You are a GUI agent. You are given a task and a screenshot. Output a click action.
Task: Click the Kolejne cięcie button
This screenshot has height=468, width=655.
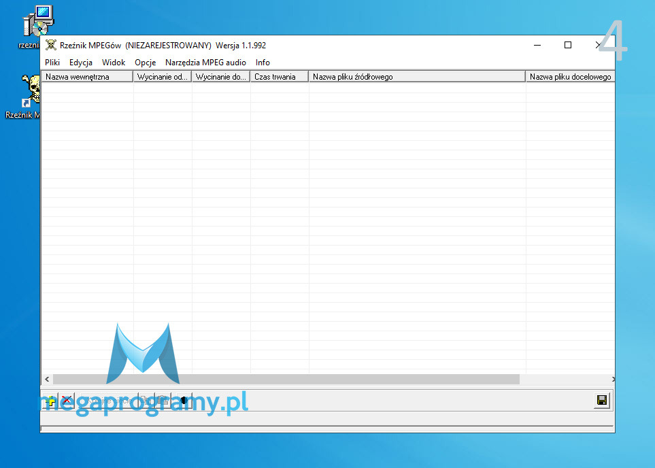click(x=110, y=400)
